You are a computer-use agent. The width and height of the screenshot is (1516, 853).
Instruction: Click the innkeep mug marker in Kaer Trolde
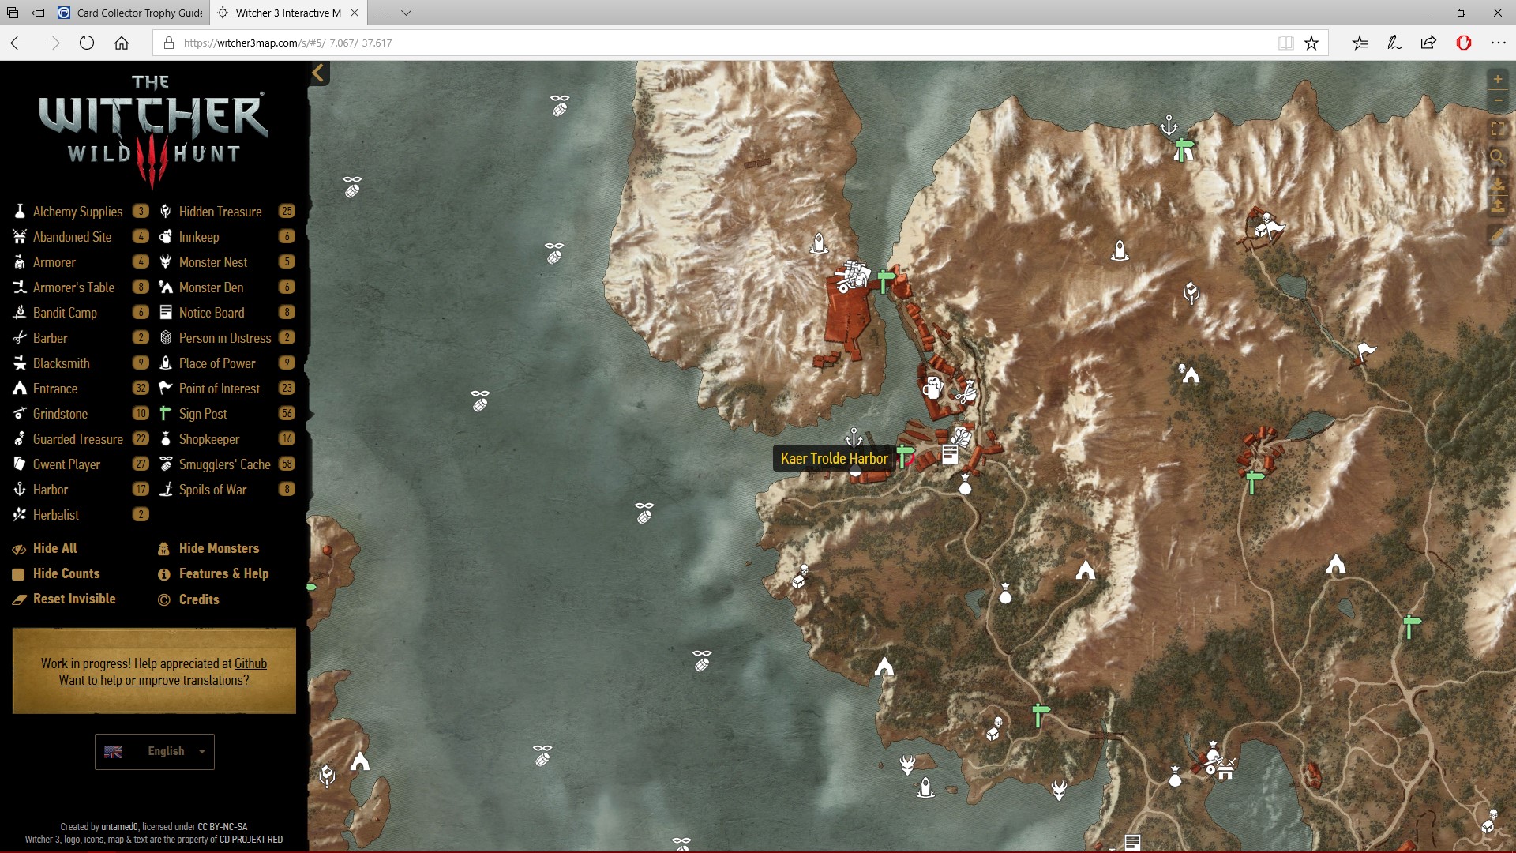click(932, 388)
